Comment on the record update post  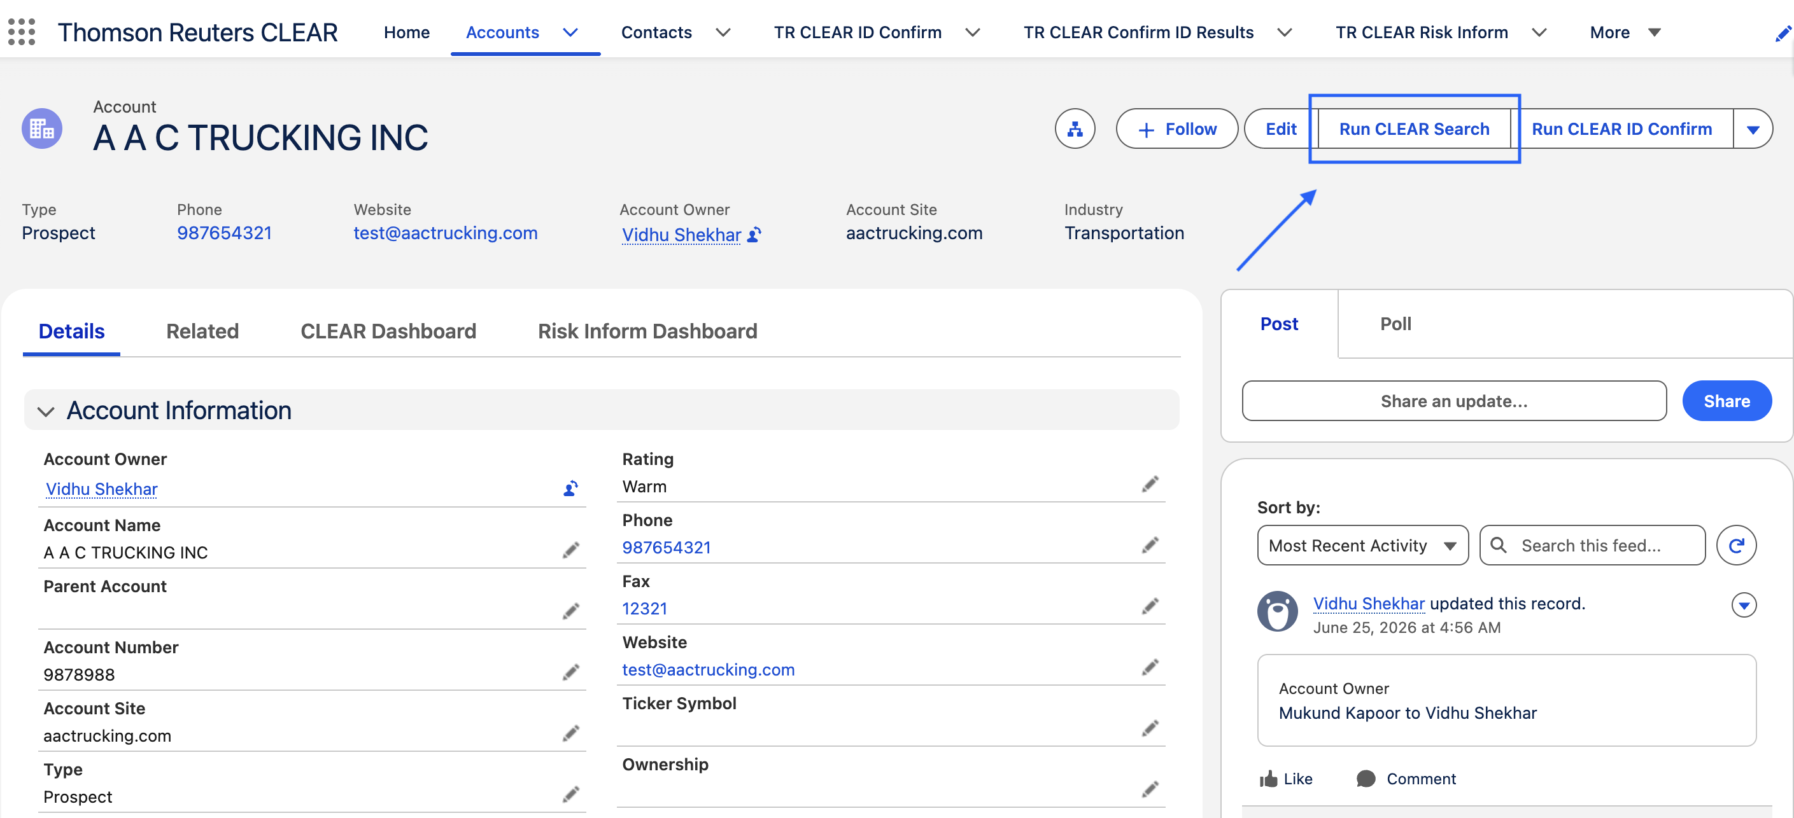tap(1406, 779)
